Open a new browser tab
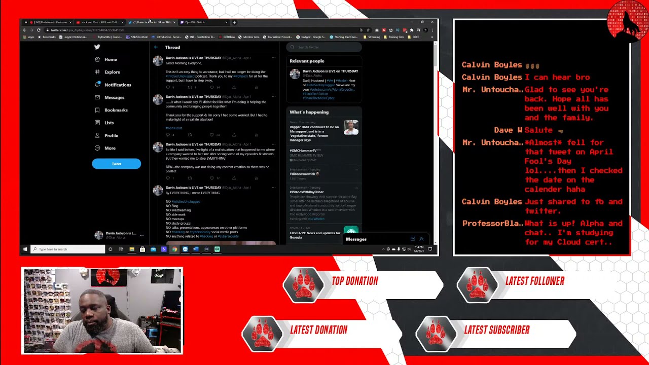 coord(234,22)
